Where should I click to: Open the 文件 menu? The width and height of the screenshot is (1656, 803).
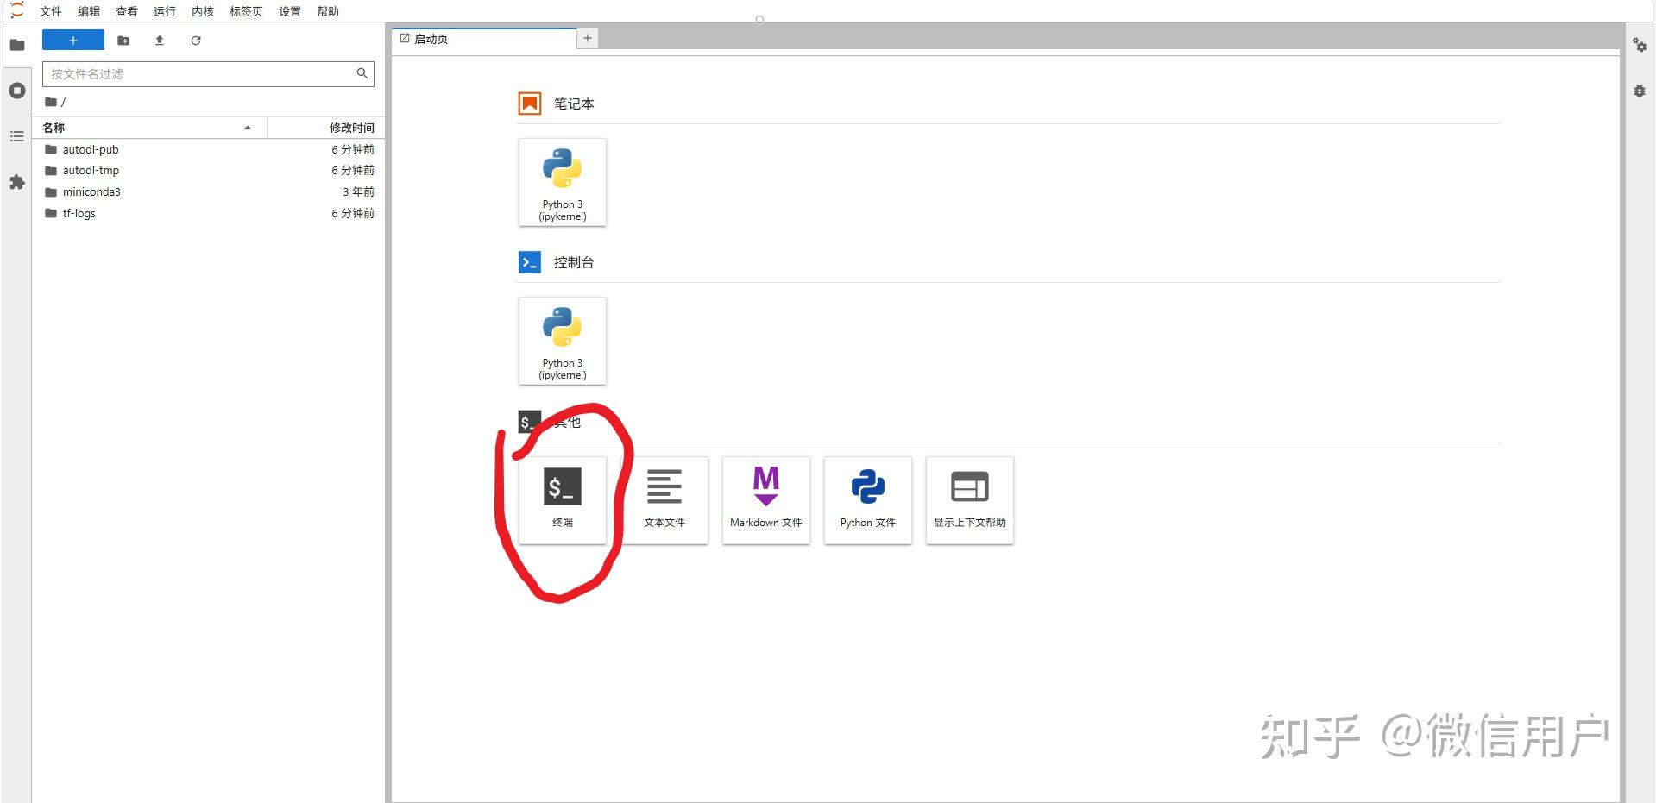(51, 11)
